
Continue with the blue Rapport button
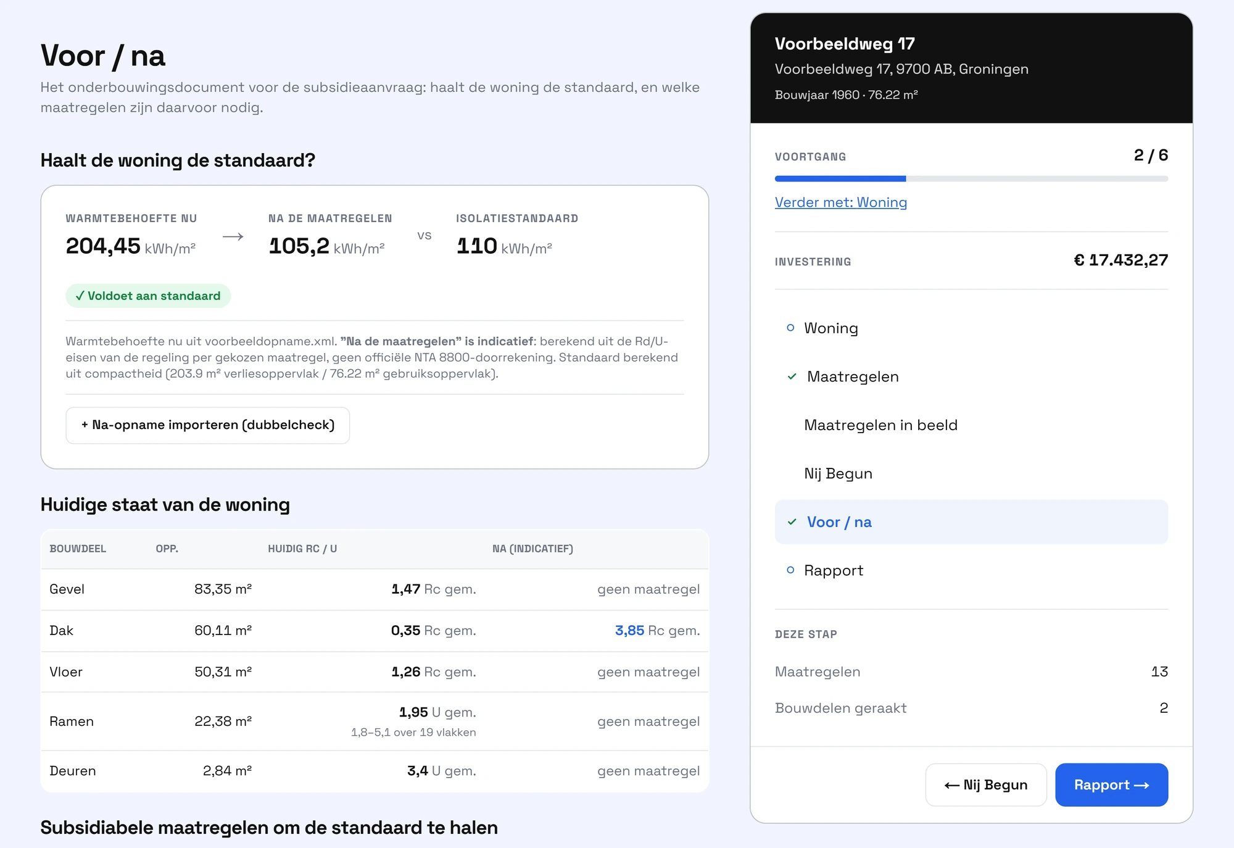tap(1111, 785)
